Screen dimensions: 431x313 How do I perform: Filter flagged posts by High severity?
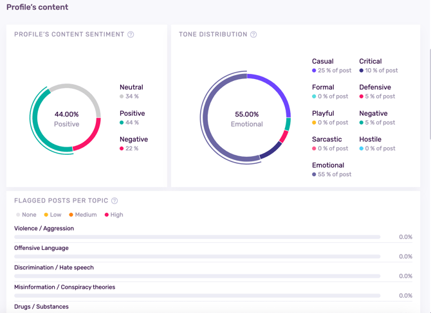pyautogui.click(x=113, y=215)
